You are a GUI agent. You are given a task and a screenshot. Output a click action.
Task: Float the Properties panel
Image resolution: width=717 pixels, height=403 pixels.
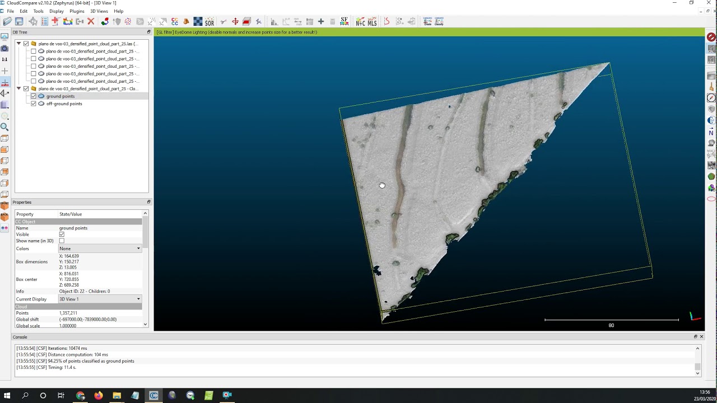point(148,202)
